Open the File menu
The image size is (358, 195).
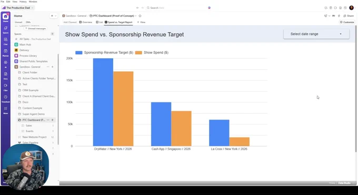point(2,2)
